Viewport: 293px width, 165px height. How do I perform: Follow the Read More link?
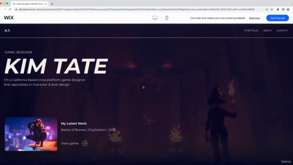(255, 18)
